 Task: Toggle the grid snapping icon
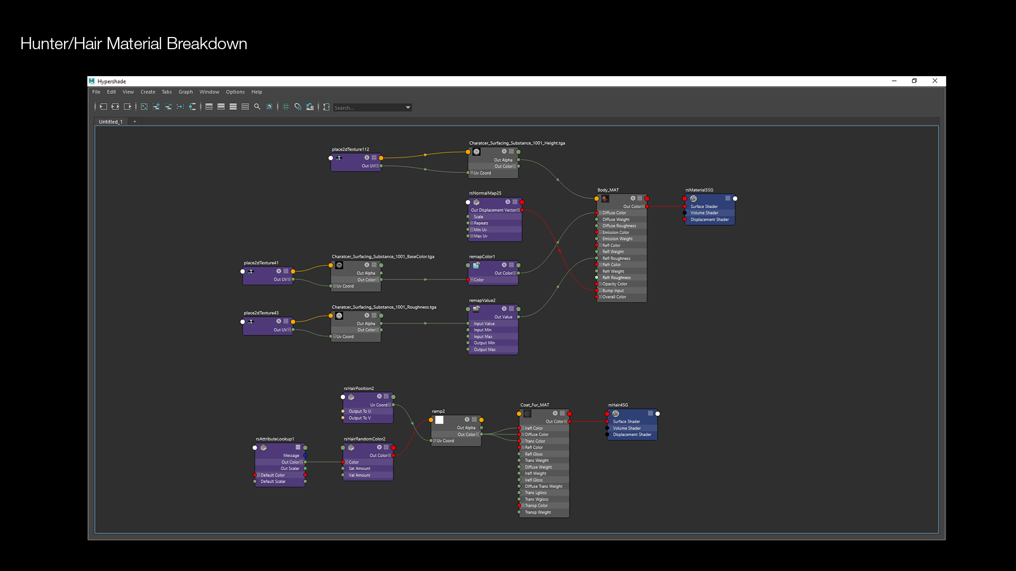[x=298, y=107]
